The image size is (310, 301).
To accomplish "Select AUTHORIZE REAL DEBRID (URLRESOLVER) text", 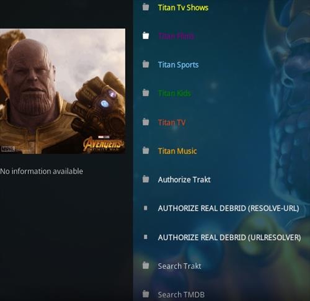I will 229,237.
